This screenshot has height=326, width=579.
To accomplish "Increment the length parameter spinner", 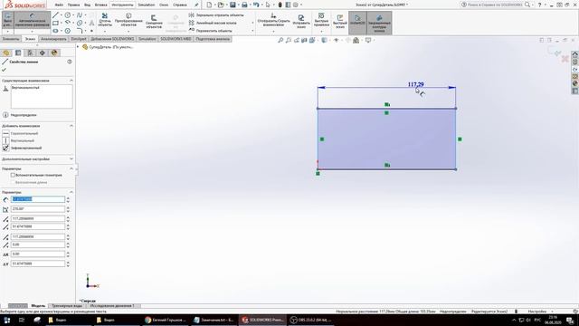I will [x=68, y=197].
